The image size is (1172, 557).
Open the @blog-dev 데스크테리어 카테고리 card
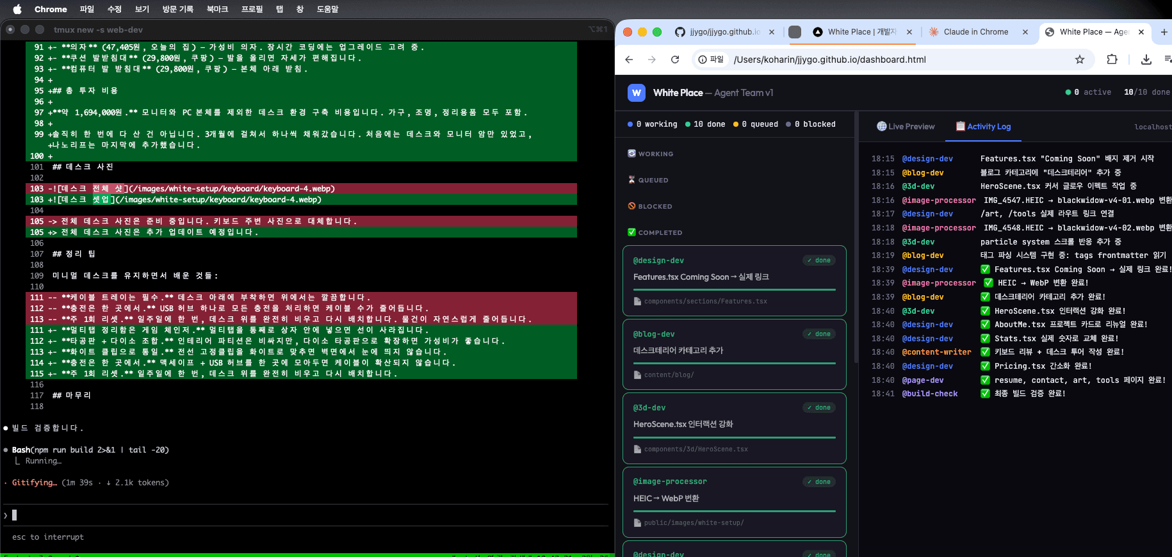[x=734, y=355]
